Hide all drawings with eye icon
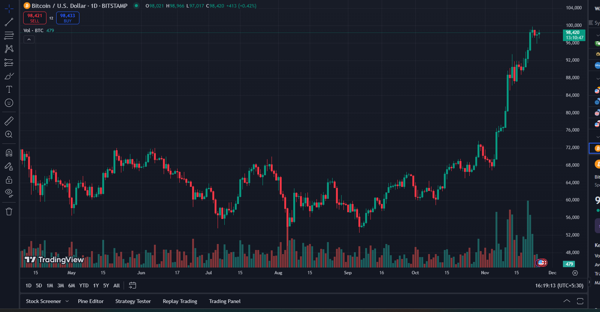 click(9, 193)
